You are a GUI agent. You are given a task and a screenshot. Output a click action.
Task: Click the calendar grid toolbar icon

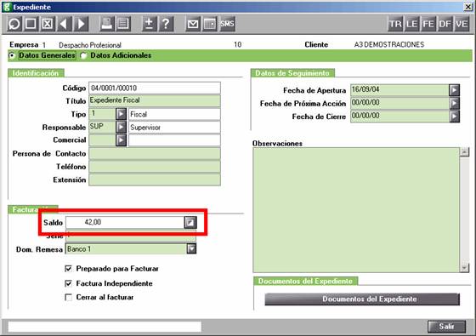[209, 24]
